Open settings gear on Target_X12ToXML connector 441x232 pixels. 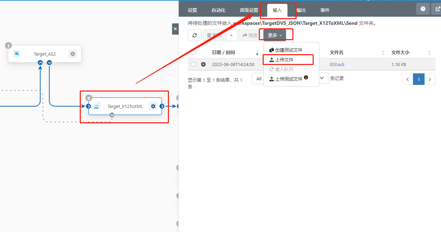[x=153, y=106]
